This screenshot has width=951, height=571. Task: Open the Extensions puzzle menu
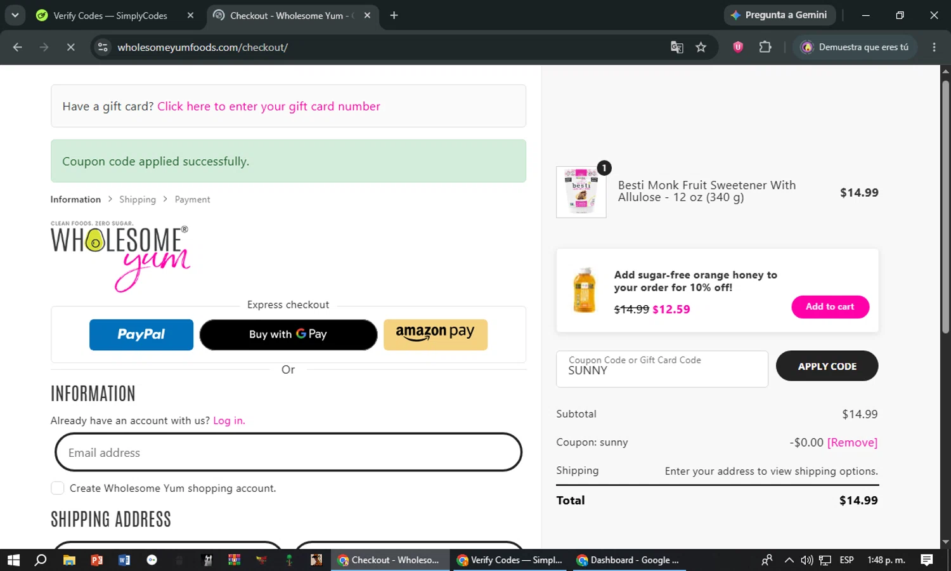click(x=765, y=47)
